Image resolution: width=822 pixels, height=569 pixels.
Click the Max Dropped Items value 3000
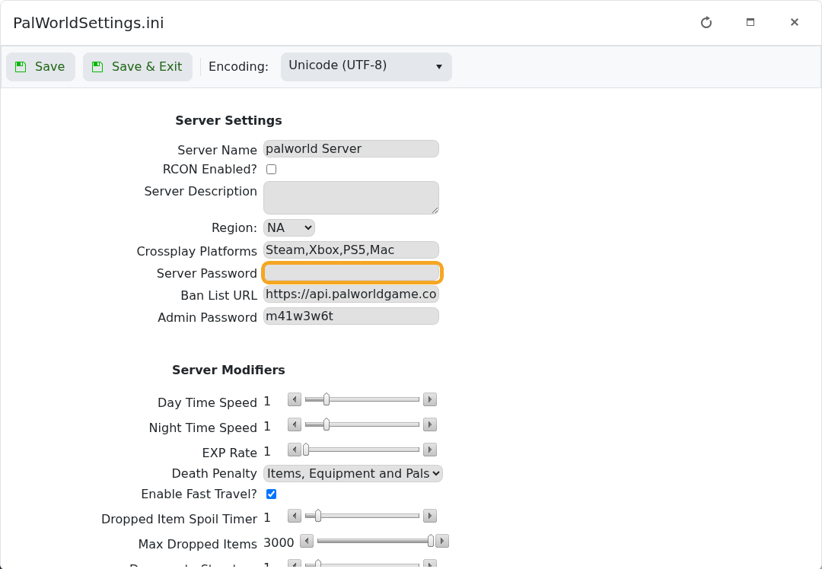click(279, 543)
